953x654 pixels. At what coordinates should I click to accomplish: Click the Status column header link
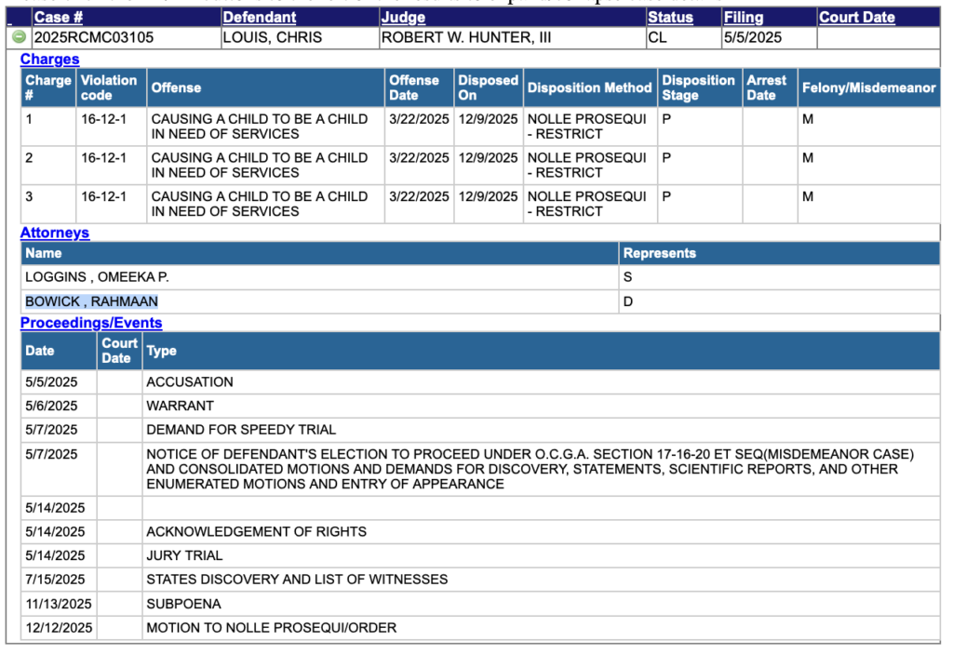pyautogui.click(x=670, y=17)
